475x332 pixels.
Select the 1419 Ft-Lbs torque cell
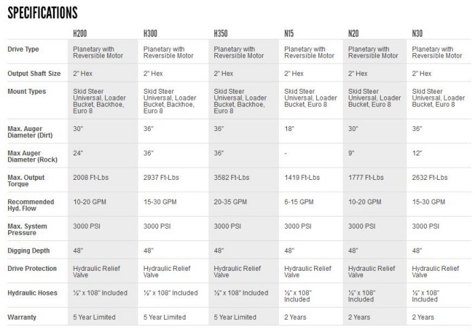click(301, 178)
